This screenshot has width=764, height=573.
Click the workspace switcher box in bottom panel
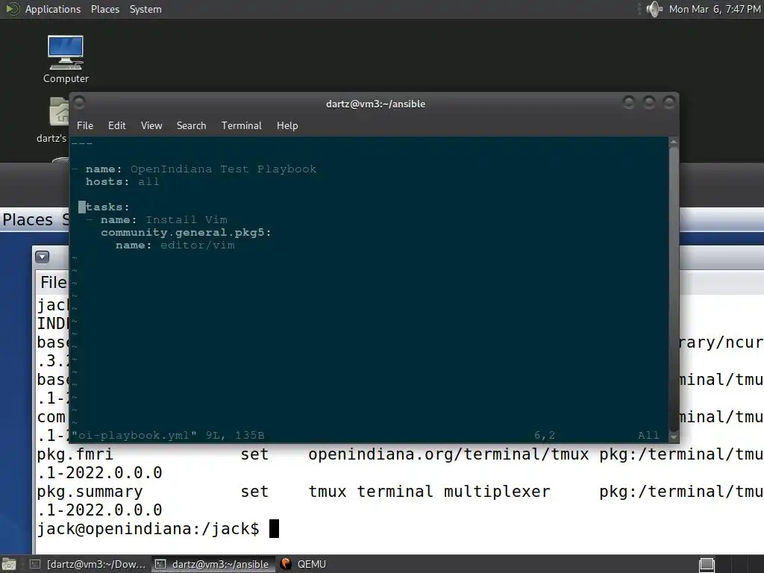tap(707, 564)
